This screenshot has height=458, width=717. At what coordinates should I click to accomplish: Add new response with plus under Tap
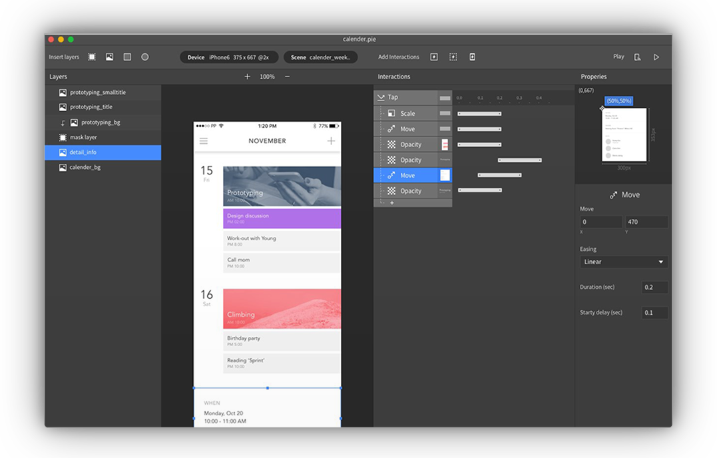tap(392, 202)
